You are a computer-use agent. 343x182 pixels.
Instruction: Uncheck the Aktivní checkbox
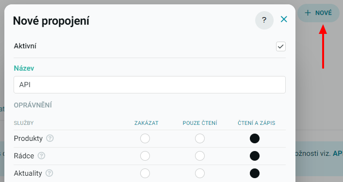tap(280, 46)
